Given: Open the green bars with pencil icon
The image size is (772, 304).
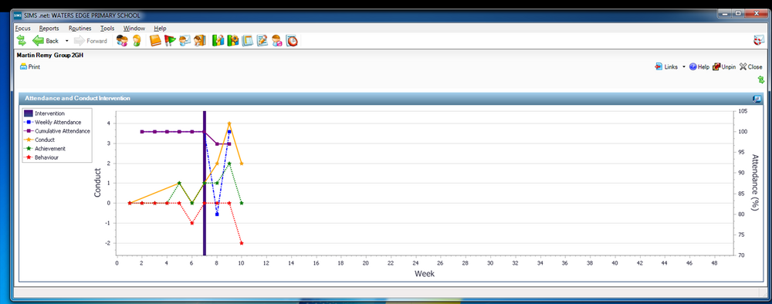Looking at the screenshot, I should [218, 41].
